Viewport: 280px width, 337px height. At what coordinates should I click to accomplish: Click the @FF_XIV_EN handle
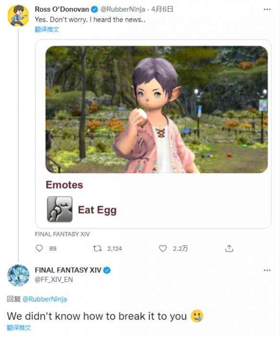click(x=54, y=279)
